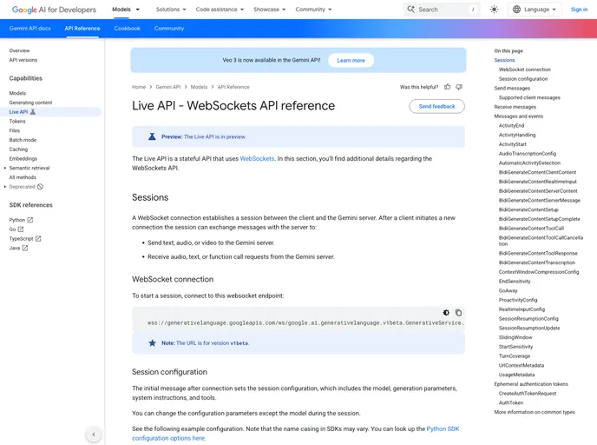This screenshot has height=445, width=597.
Task: Click the globe icon in Language selector
Action: [x=516, y=10]
